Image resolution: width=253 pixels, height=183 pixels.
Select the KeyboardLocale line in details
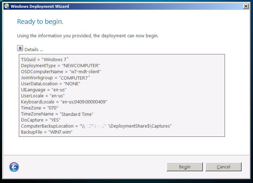click(64, 102)
